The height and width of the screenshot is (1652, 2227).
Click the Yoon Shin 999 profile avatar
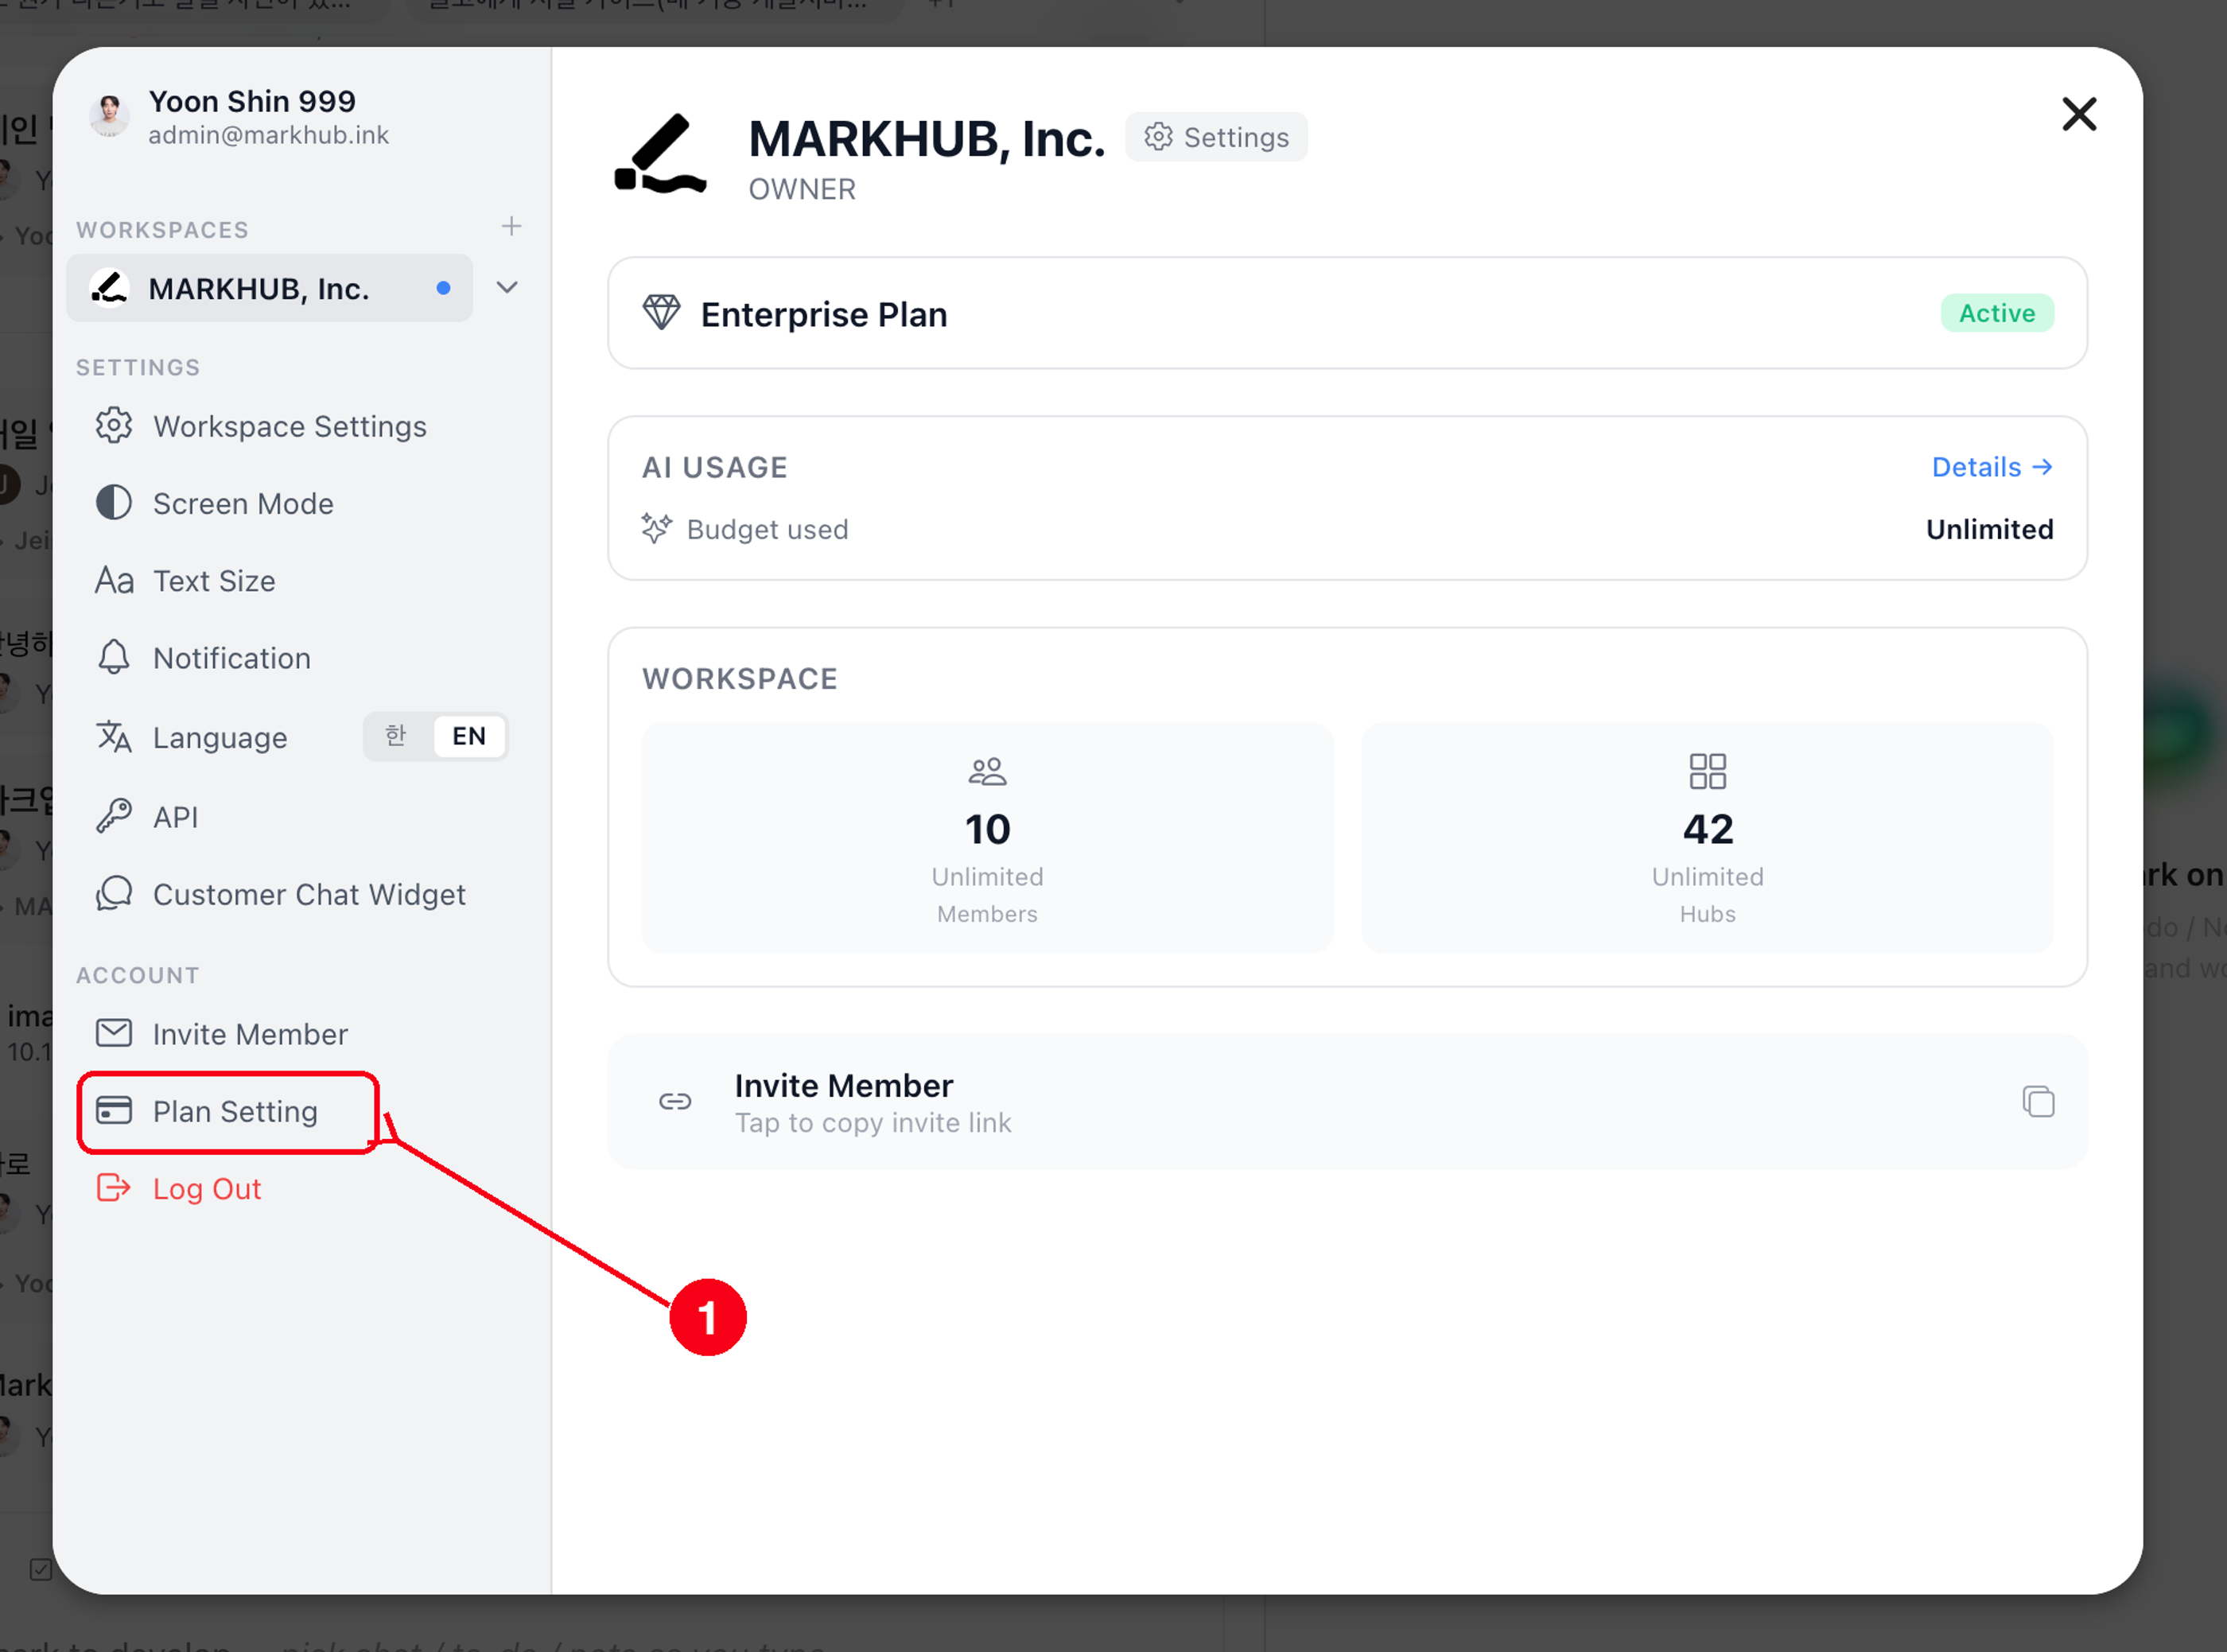109,116
